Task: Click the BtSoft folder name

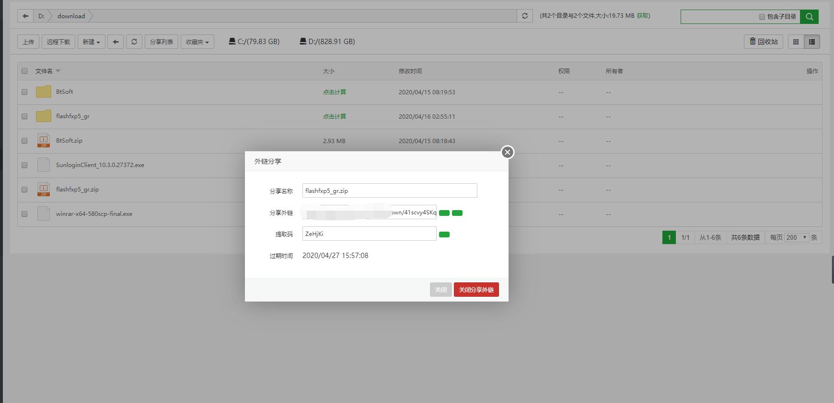Action: coord(64,92)
